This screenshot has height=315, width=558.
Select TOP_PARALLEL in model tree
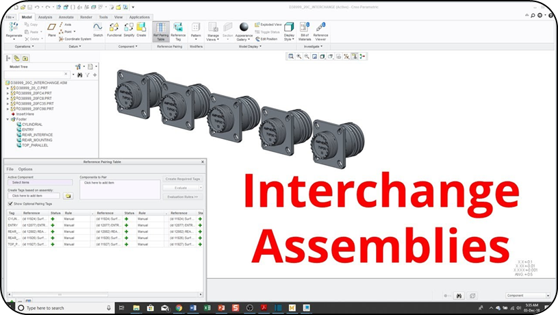[x=35, y=145]
